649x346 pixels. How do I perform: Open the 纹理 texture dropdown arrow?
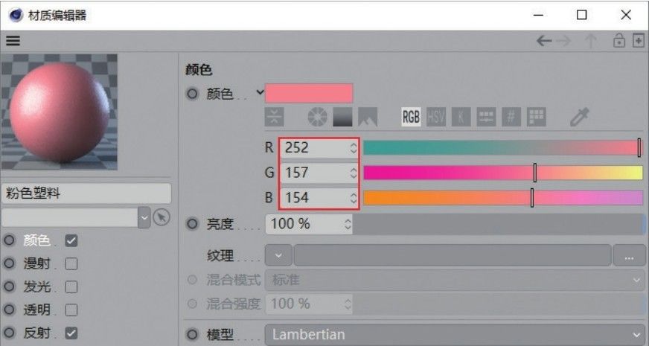[278, 255]
